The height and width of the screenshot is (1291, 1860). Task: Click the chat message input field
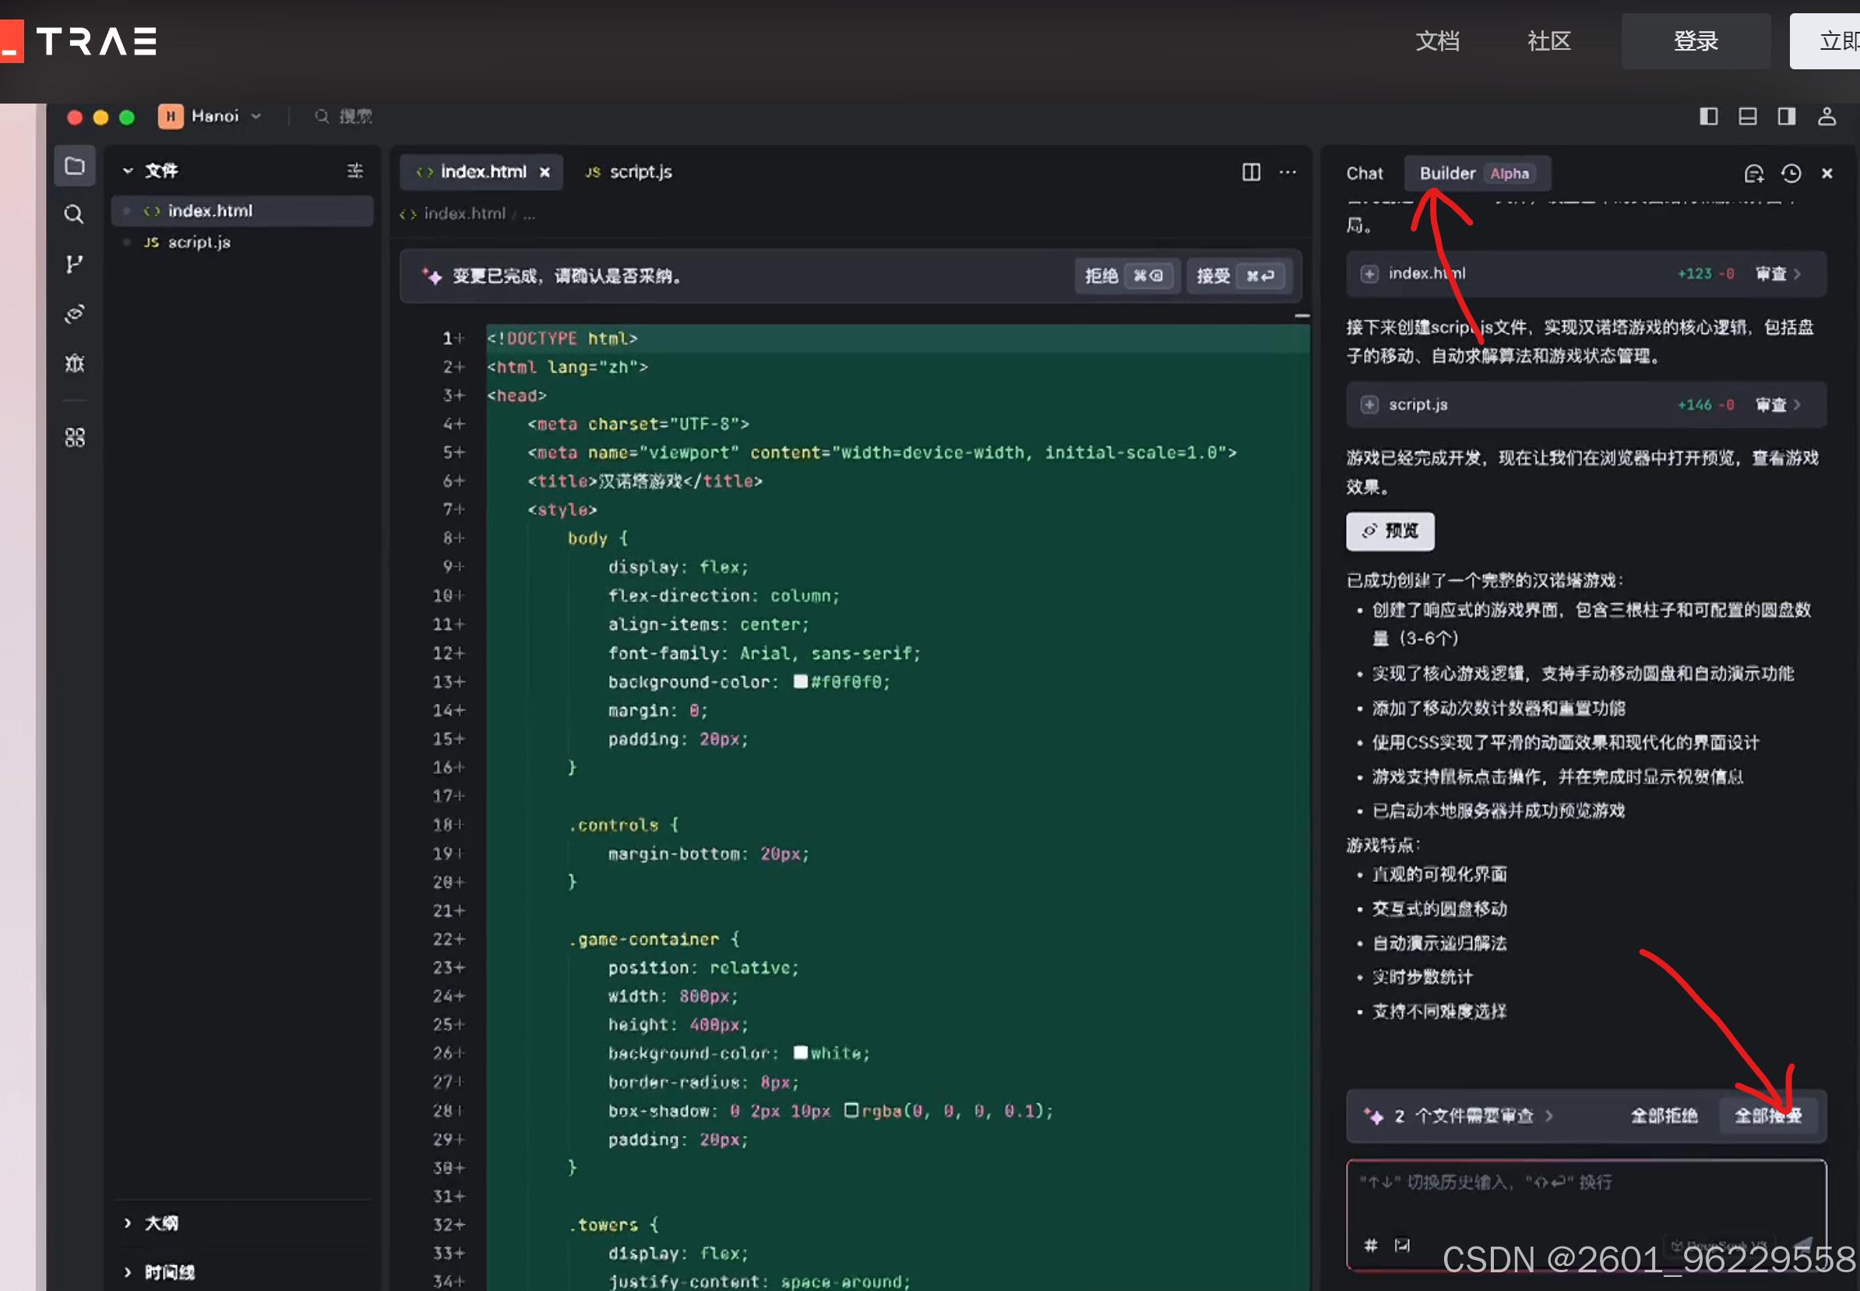[1585, 1213]
